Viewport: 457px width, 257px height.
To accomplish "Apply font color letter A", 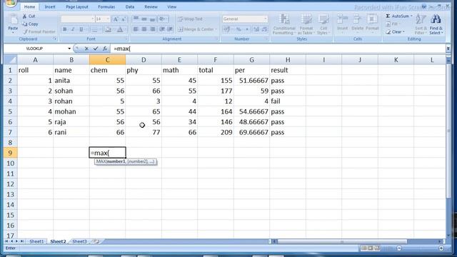I will pos(120,29).
